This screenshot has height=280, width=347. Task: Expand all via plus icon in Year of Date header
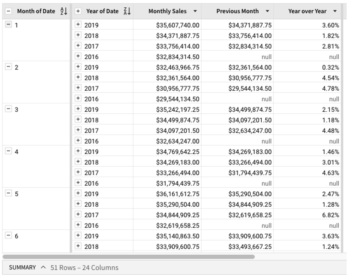(78, 11)
